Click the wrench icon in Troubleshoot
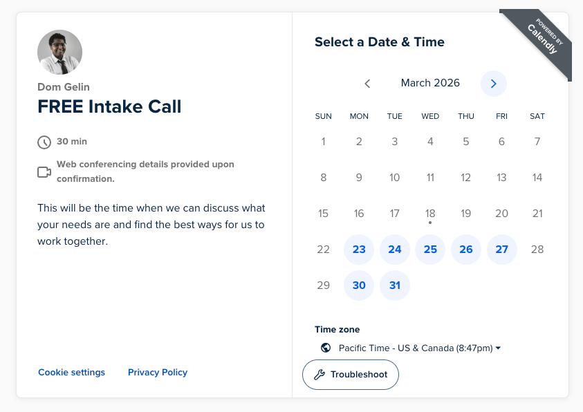Image resolution: width=583 pixels, height=412 pixels. click(x=319, y=375)
